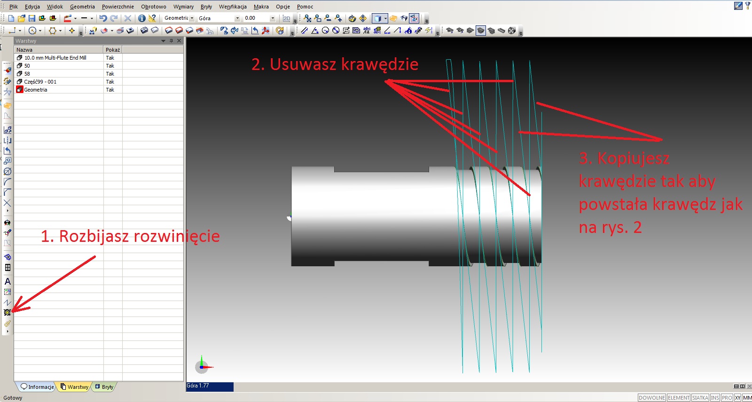Click the zoom out magnifier icon
Image resolution: width=752 pixels, height=402 pixels.
coord(328,18)
